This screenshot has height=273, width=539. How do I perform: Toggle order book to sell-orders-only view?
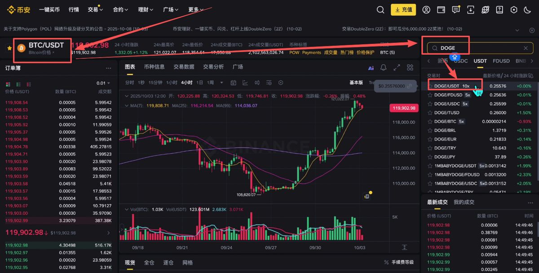(x=29, y=84)
